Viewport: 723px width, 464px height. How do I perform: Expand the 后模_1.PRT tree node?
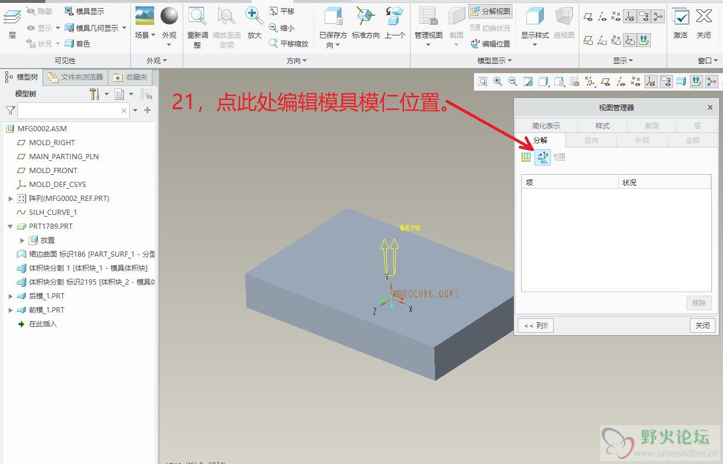pos(10,296)
